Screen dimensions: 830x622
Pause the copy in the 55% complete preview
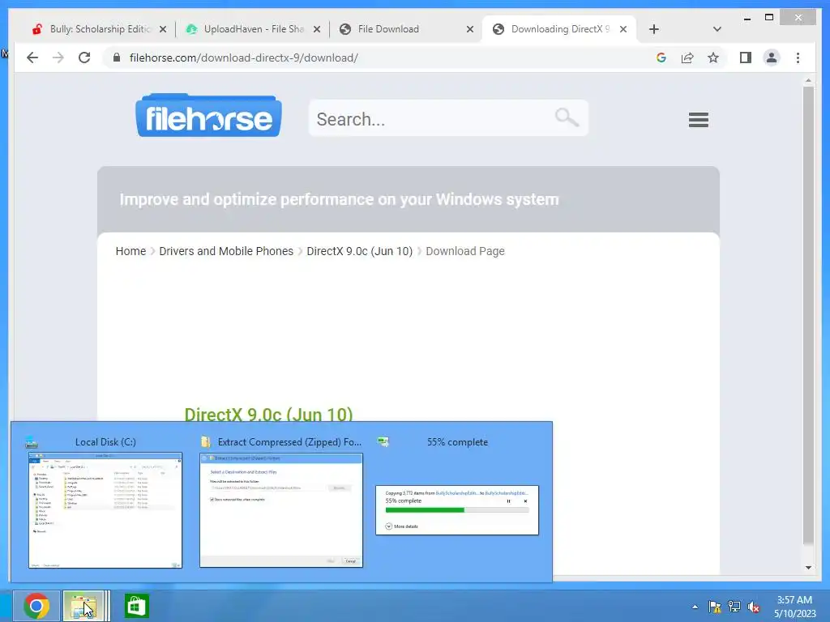[509, 501]
